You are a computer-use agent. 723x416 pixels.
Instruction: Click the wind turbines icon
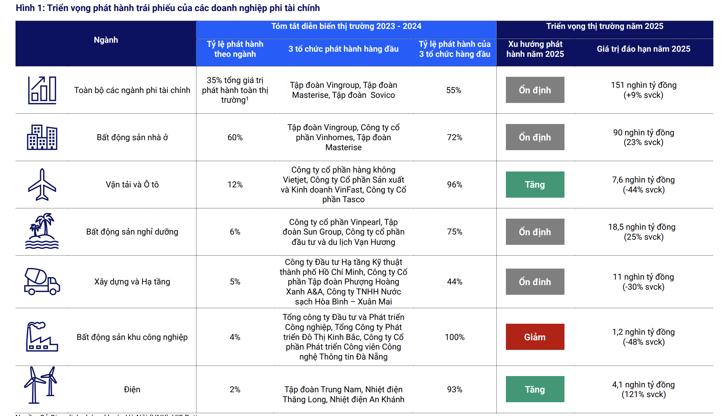(41, 385)
